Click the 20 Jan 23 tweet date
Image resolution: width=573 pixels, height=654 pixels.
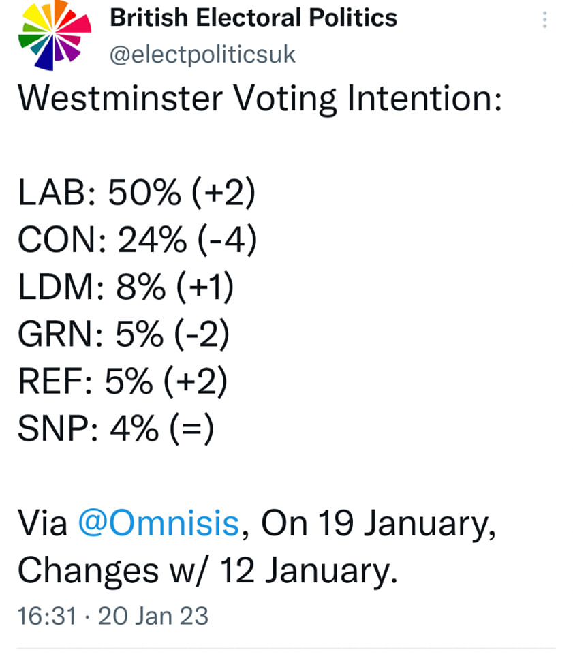pos(153,616)
